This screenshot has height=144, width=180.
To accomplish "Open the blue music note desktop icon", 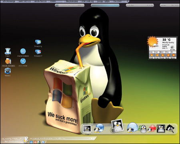I will coord(23,51).
